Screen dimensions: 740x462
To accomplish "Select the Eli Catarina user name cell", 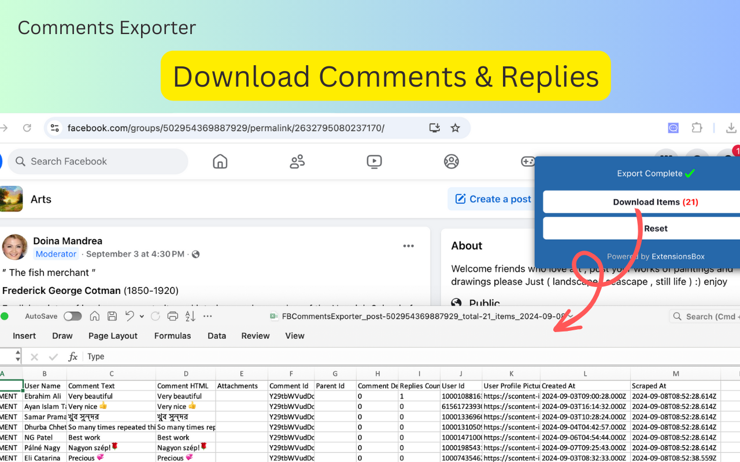I will point(45,458).
